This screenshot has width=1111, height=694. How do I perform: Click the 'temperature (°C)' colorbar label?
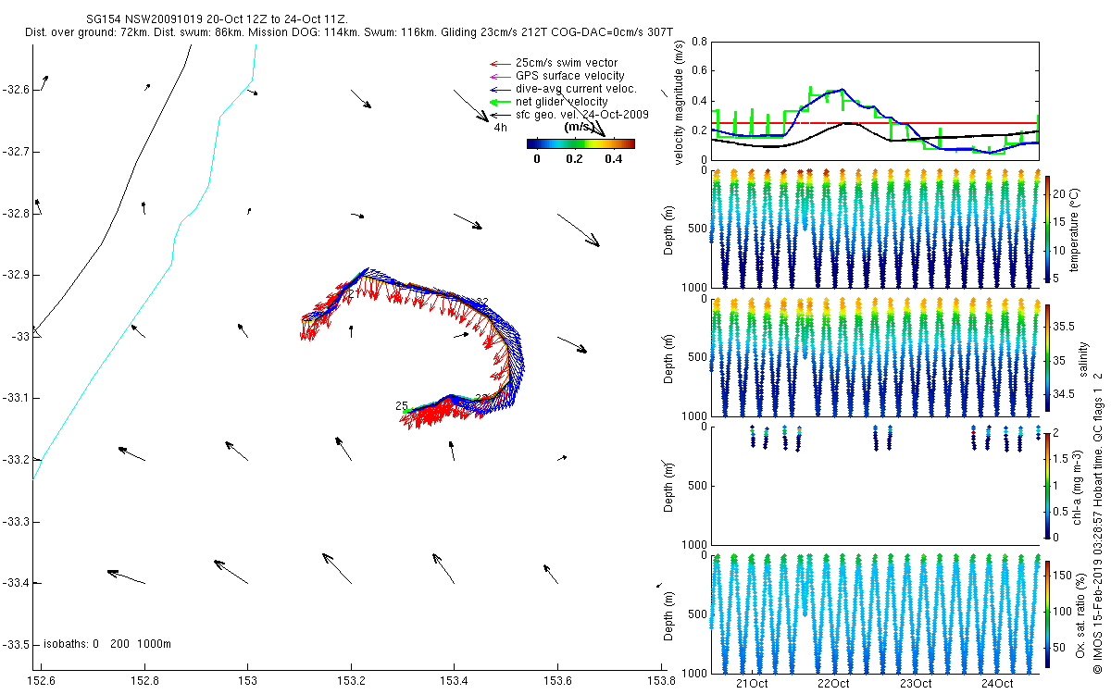1074,229
